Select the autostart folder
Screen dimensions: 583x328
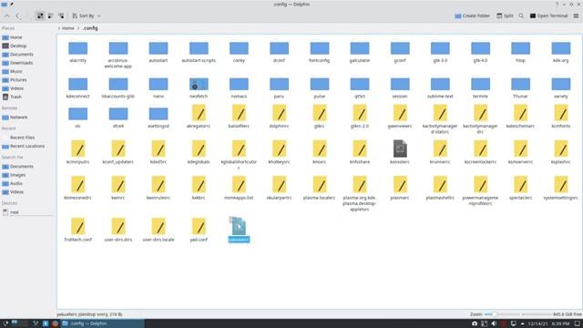159,52
